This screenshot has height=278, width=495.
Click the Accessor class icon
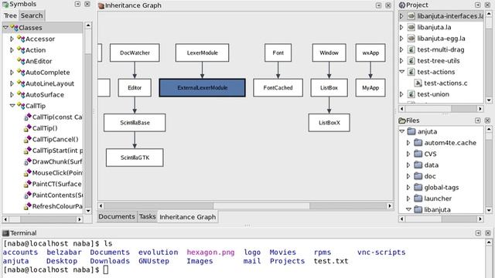click(x=21, y=39)
